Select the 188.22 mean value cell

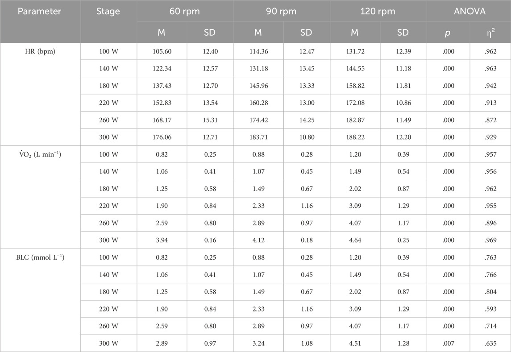[x=355, y=137]
